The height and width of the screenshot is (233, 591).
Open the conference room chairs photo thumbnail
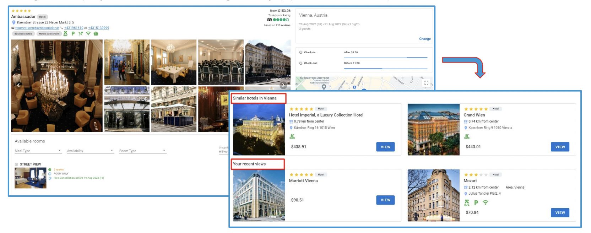(221, 62)
